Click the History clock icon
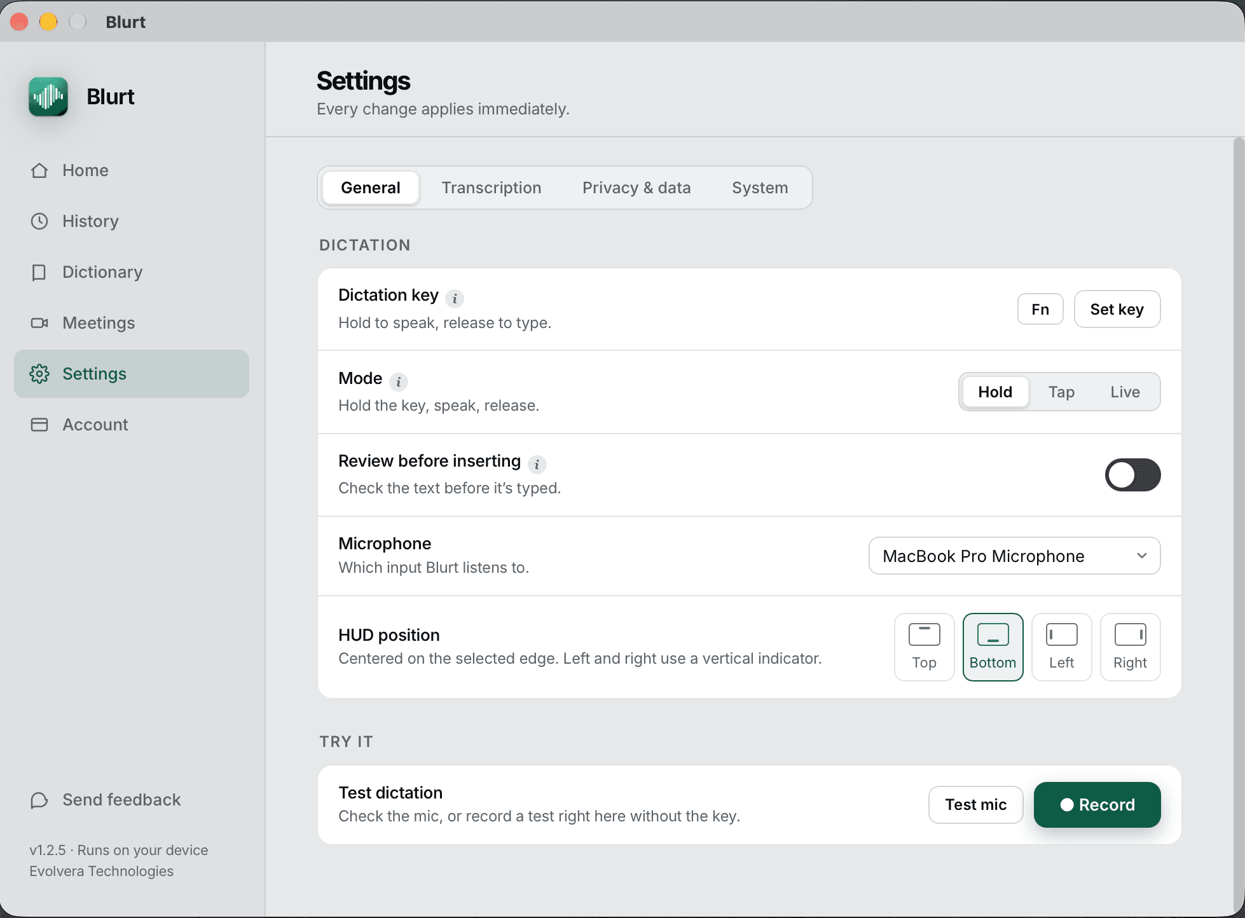 (39, 221)
